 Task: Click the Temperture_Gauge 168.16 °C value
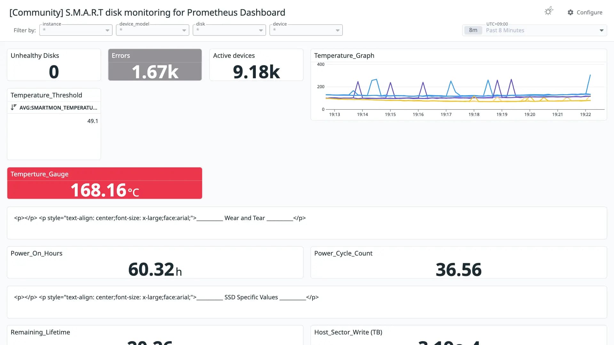[105, 190]
